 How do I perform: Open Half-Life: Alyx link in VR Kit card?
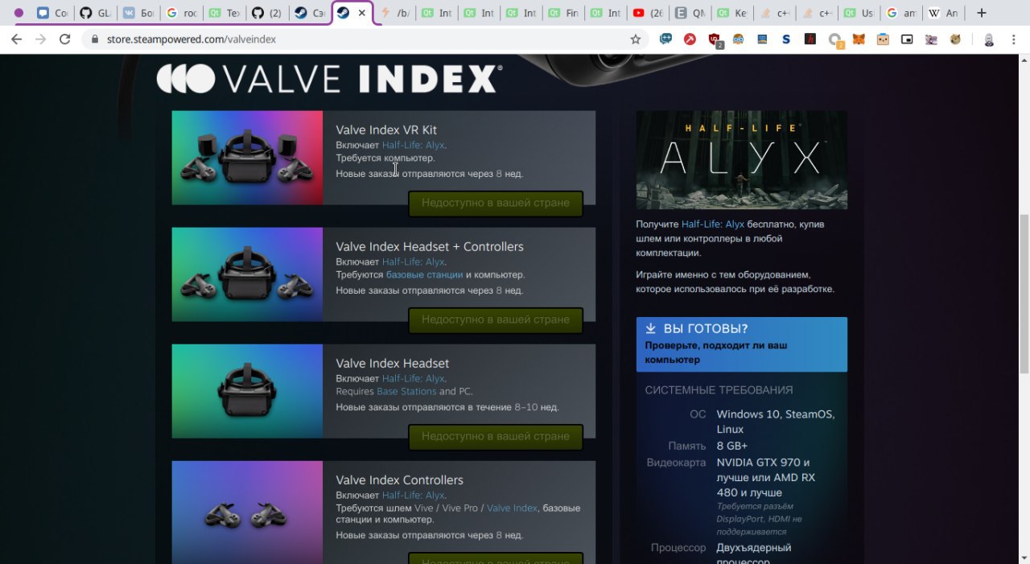click(413, 146)
